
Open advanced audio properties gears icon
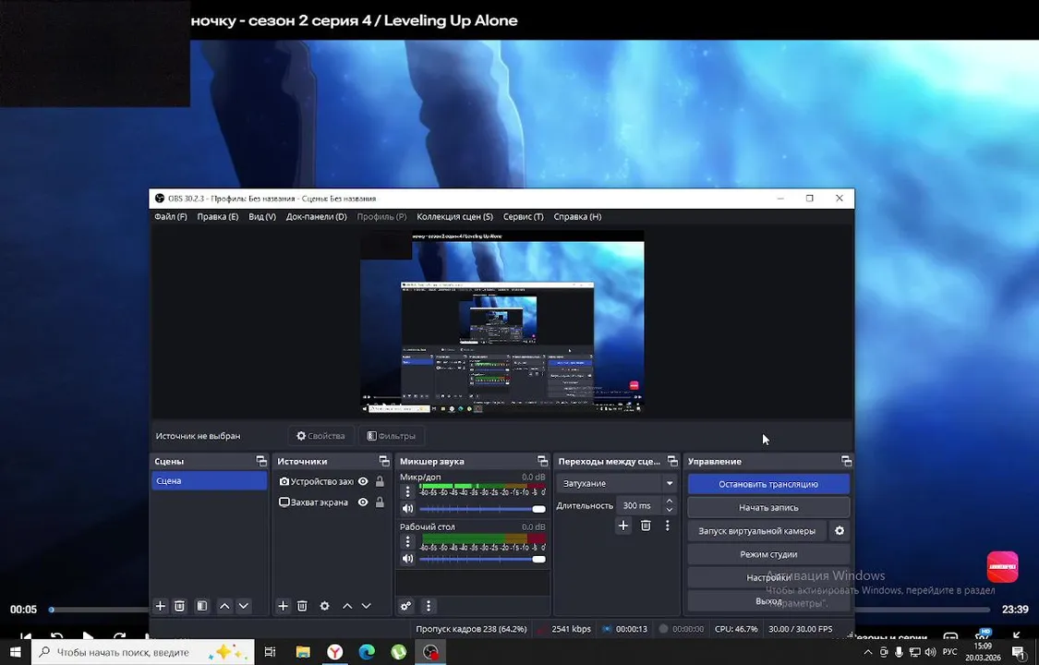405,606
